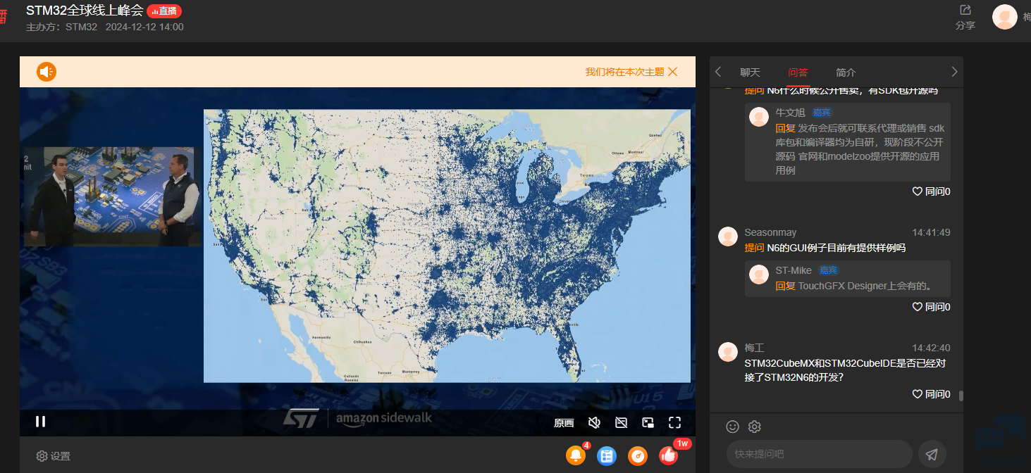Click ST-Mike's avatar in the reply
Screen dimensions: 1031x473
759,275
